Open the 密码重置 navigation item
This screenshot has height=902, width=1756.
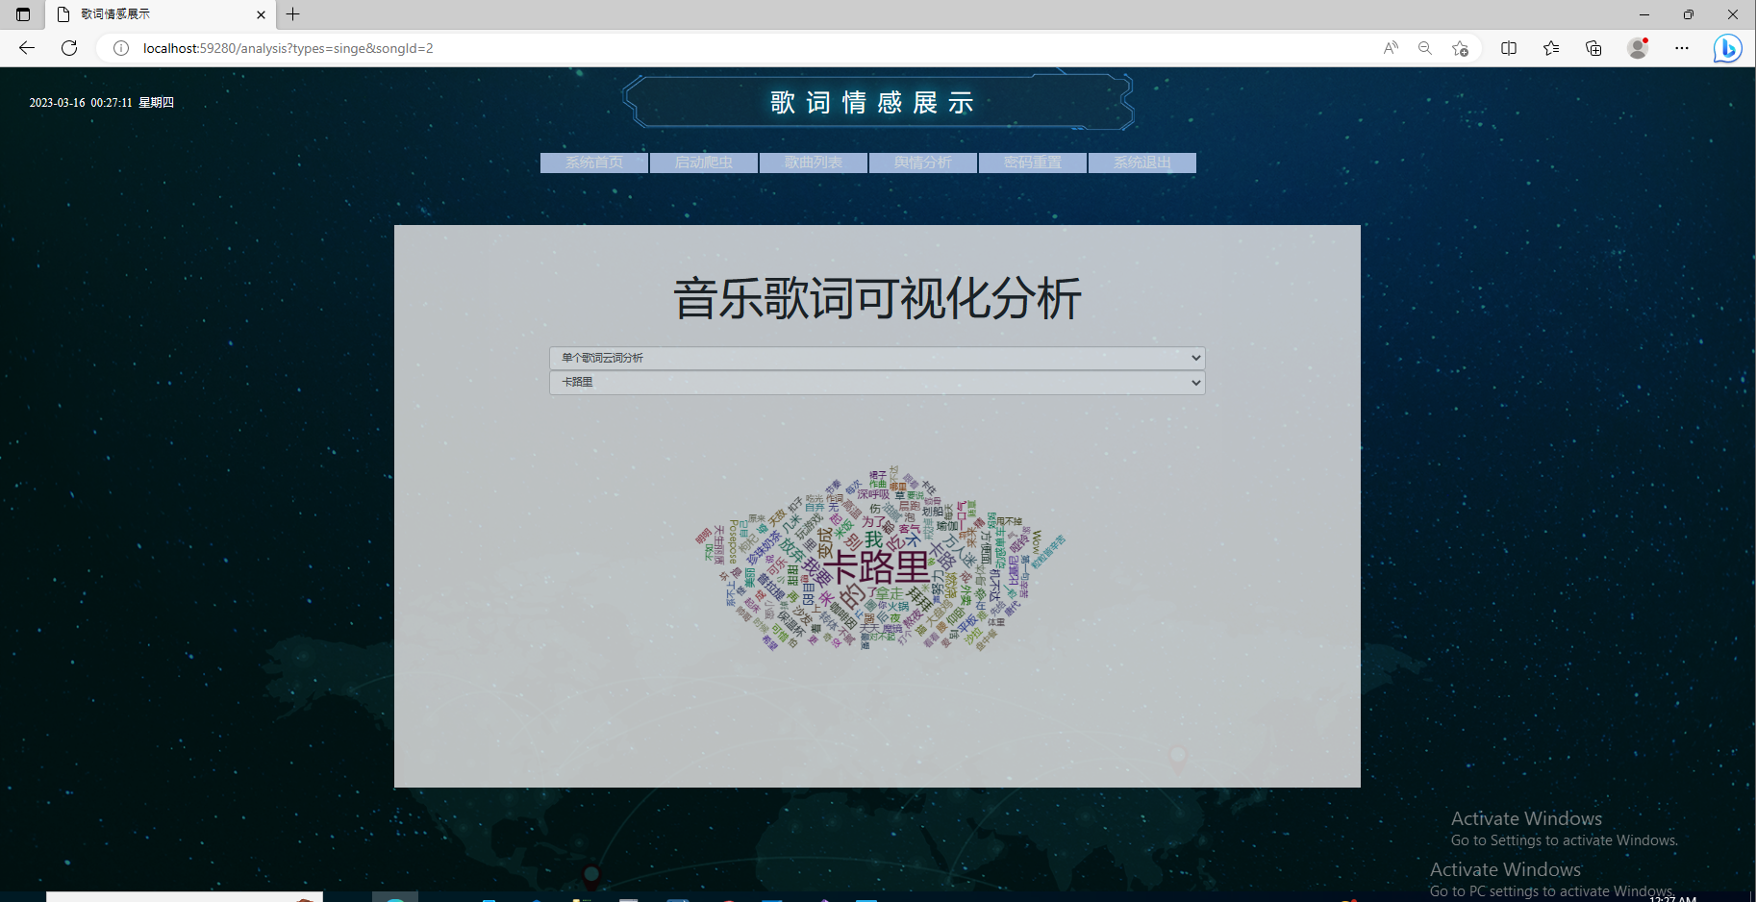[1033, 163]
